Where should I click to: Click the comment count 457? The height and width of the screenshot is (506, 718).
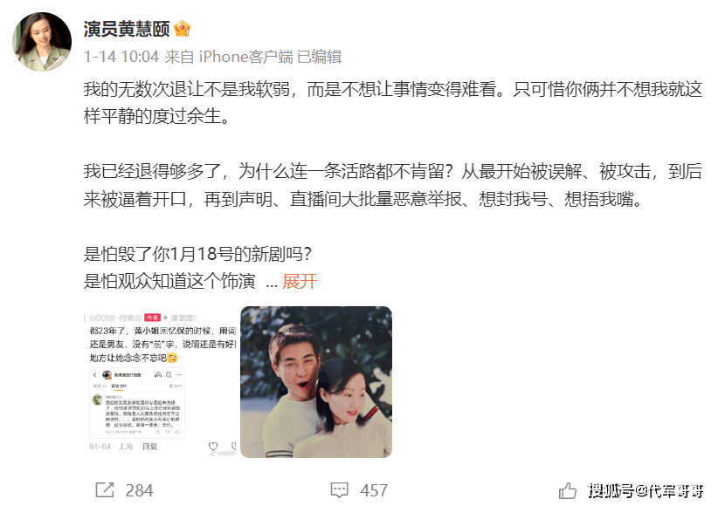pos(374,490)
